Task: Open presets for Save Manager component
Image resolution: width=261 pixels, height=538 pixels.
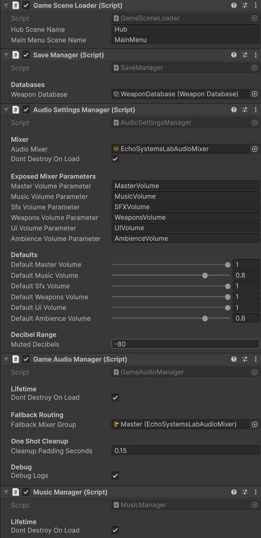Action: click(x=245, y=55)
